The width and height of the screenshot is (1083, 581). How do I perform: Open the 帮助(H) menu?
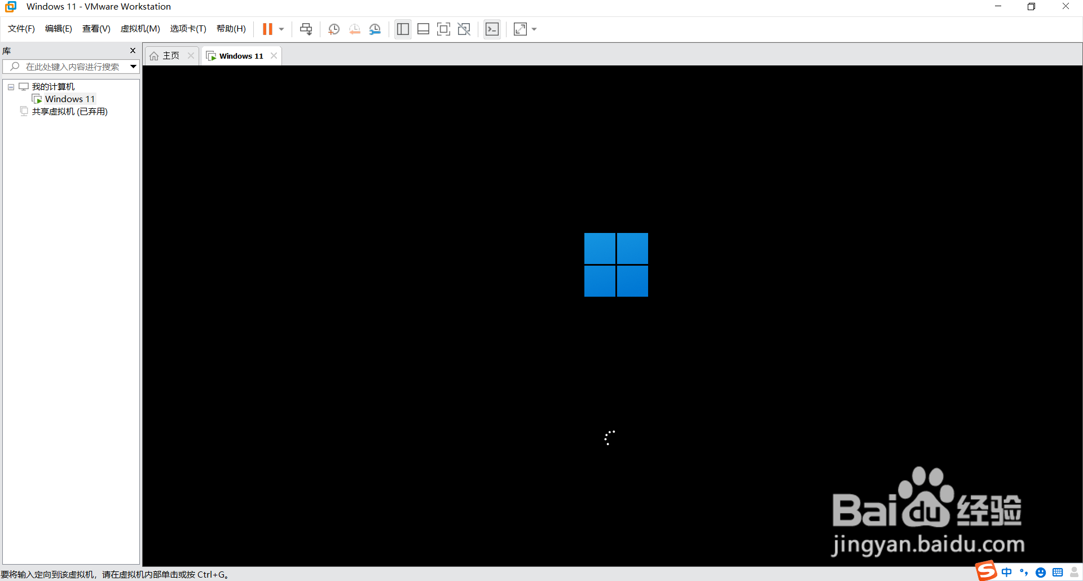[x=231, y=29]
